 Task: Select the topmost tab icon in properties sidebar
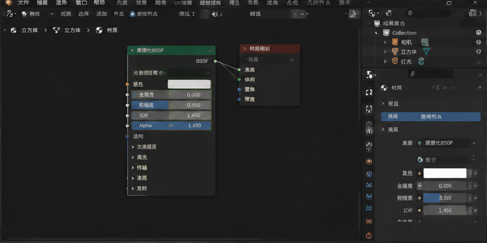(369, 92)
